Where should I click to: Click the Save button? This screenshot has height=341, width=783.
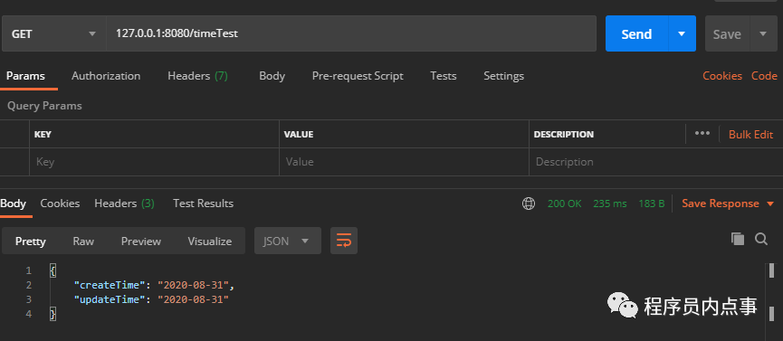[727, 33]
